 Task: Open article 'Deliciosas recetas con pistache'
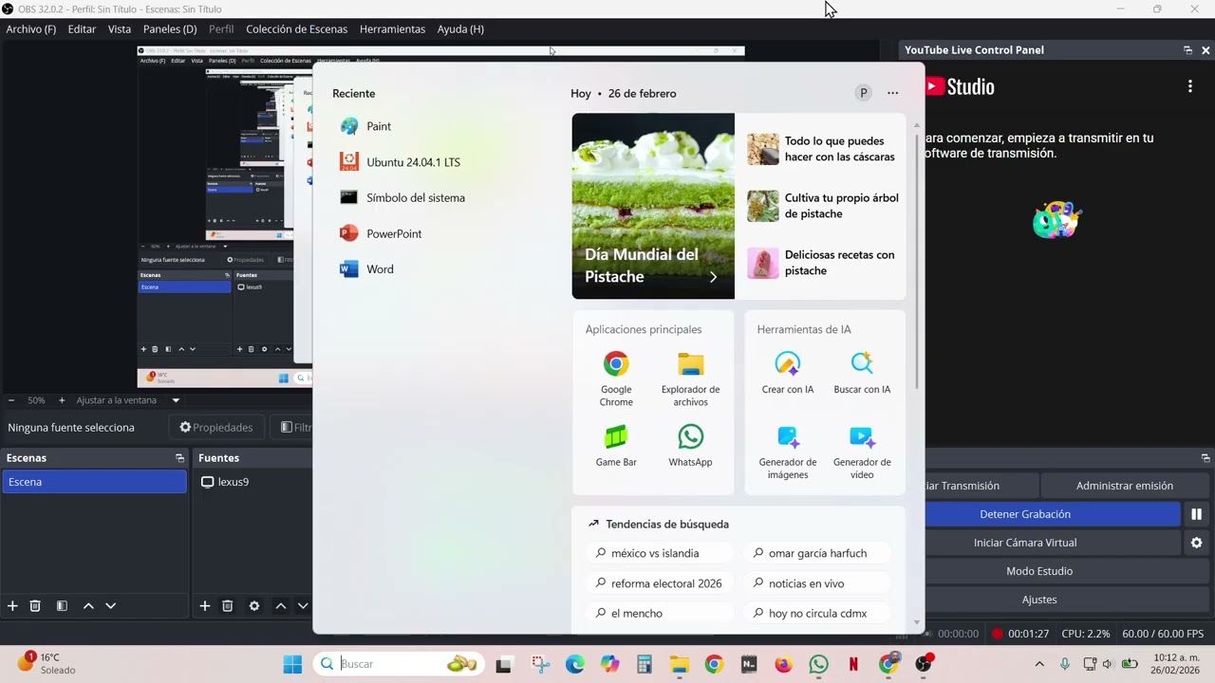pos(823,263)
